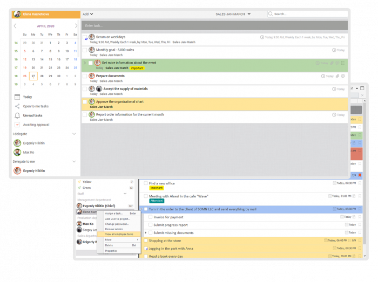Viewport: 378px width, 282px height.
Task: Collapse the Delegate to me section
Action: pos(74,161)
